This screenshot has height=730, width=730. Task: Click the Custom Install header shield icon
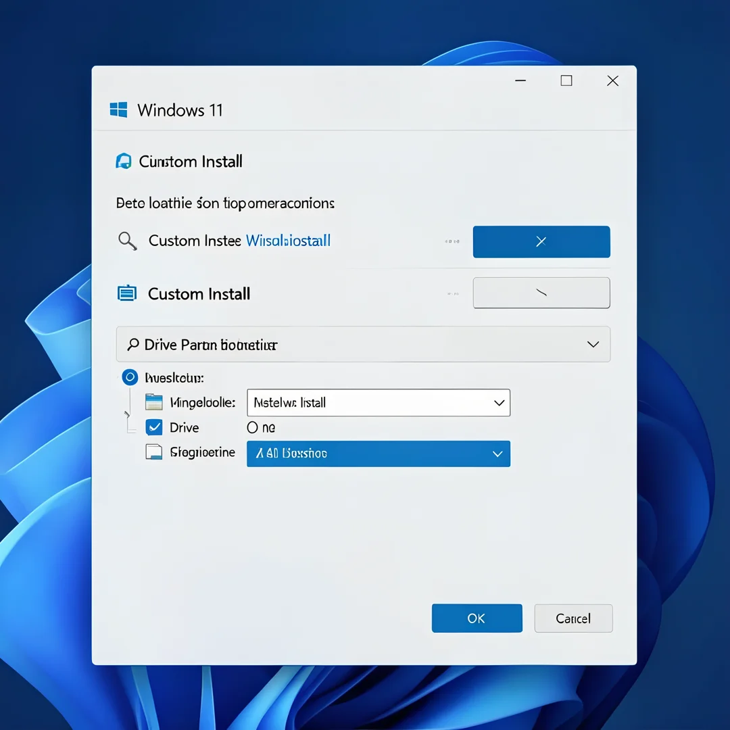point(124,161)
